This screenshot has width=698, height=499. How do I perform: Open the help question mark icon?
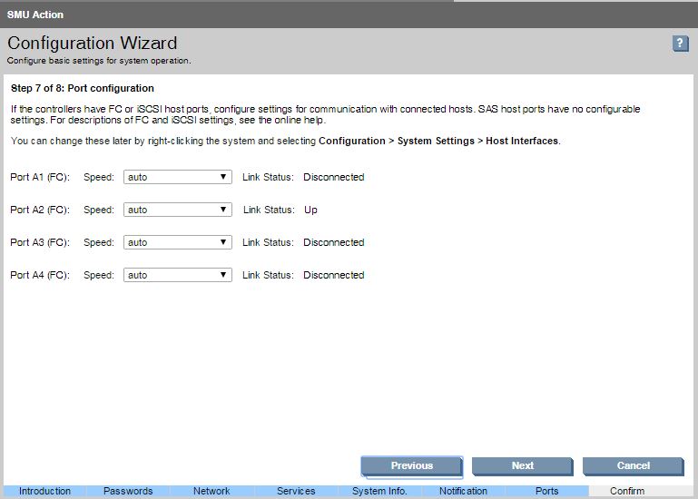pos(680,44)
